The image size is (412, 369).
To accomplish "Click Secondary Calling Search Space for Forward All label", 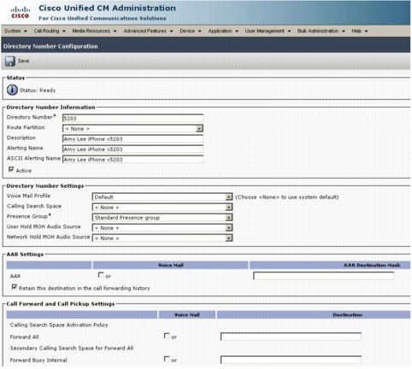I will tap(72, 348).
